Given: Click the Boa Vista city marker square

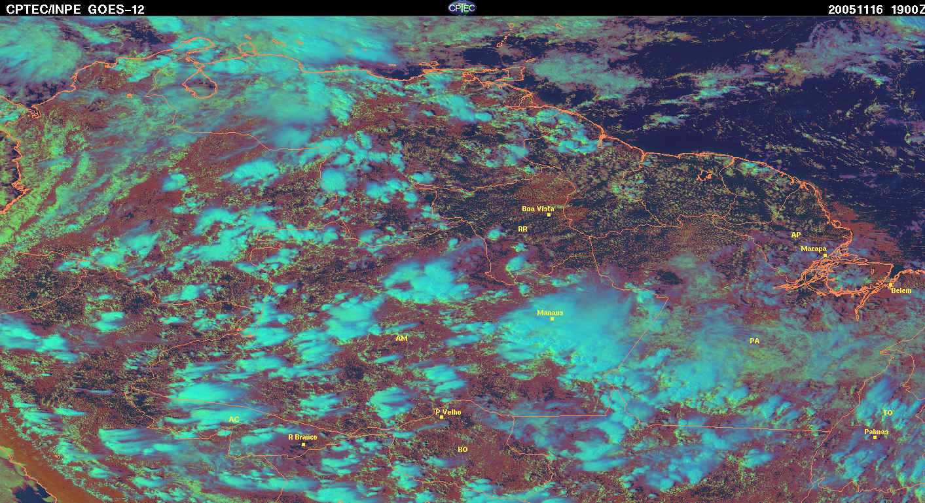Looking at the screenshot, I should 549,215.
